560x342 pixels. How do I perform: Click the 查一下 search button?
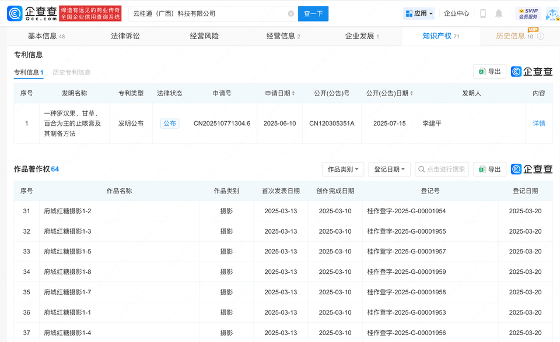coord(313,13)
